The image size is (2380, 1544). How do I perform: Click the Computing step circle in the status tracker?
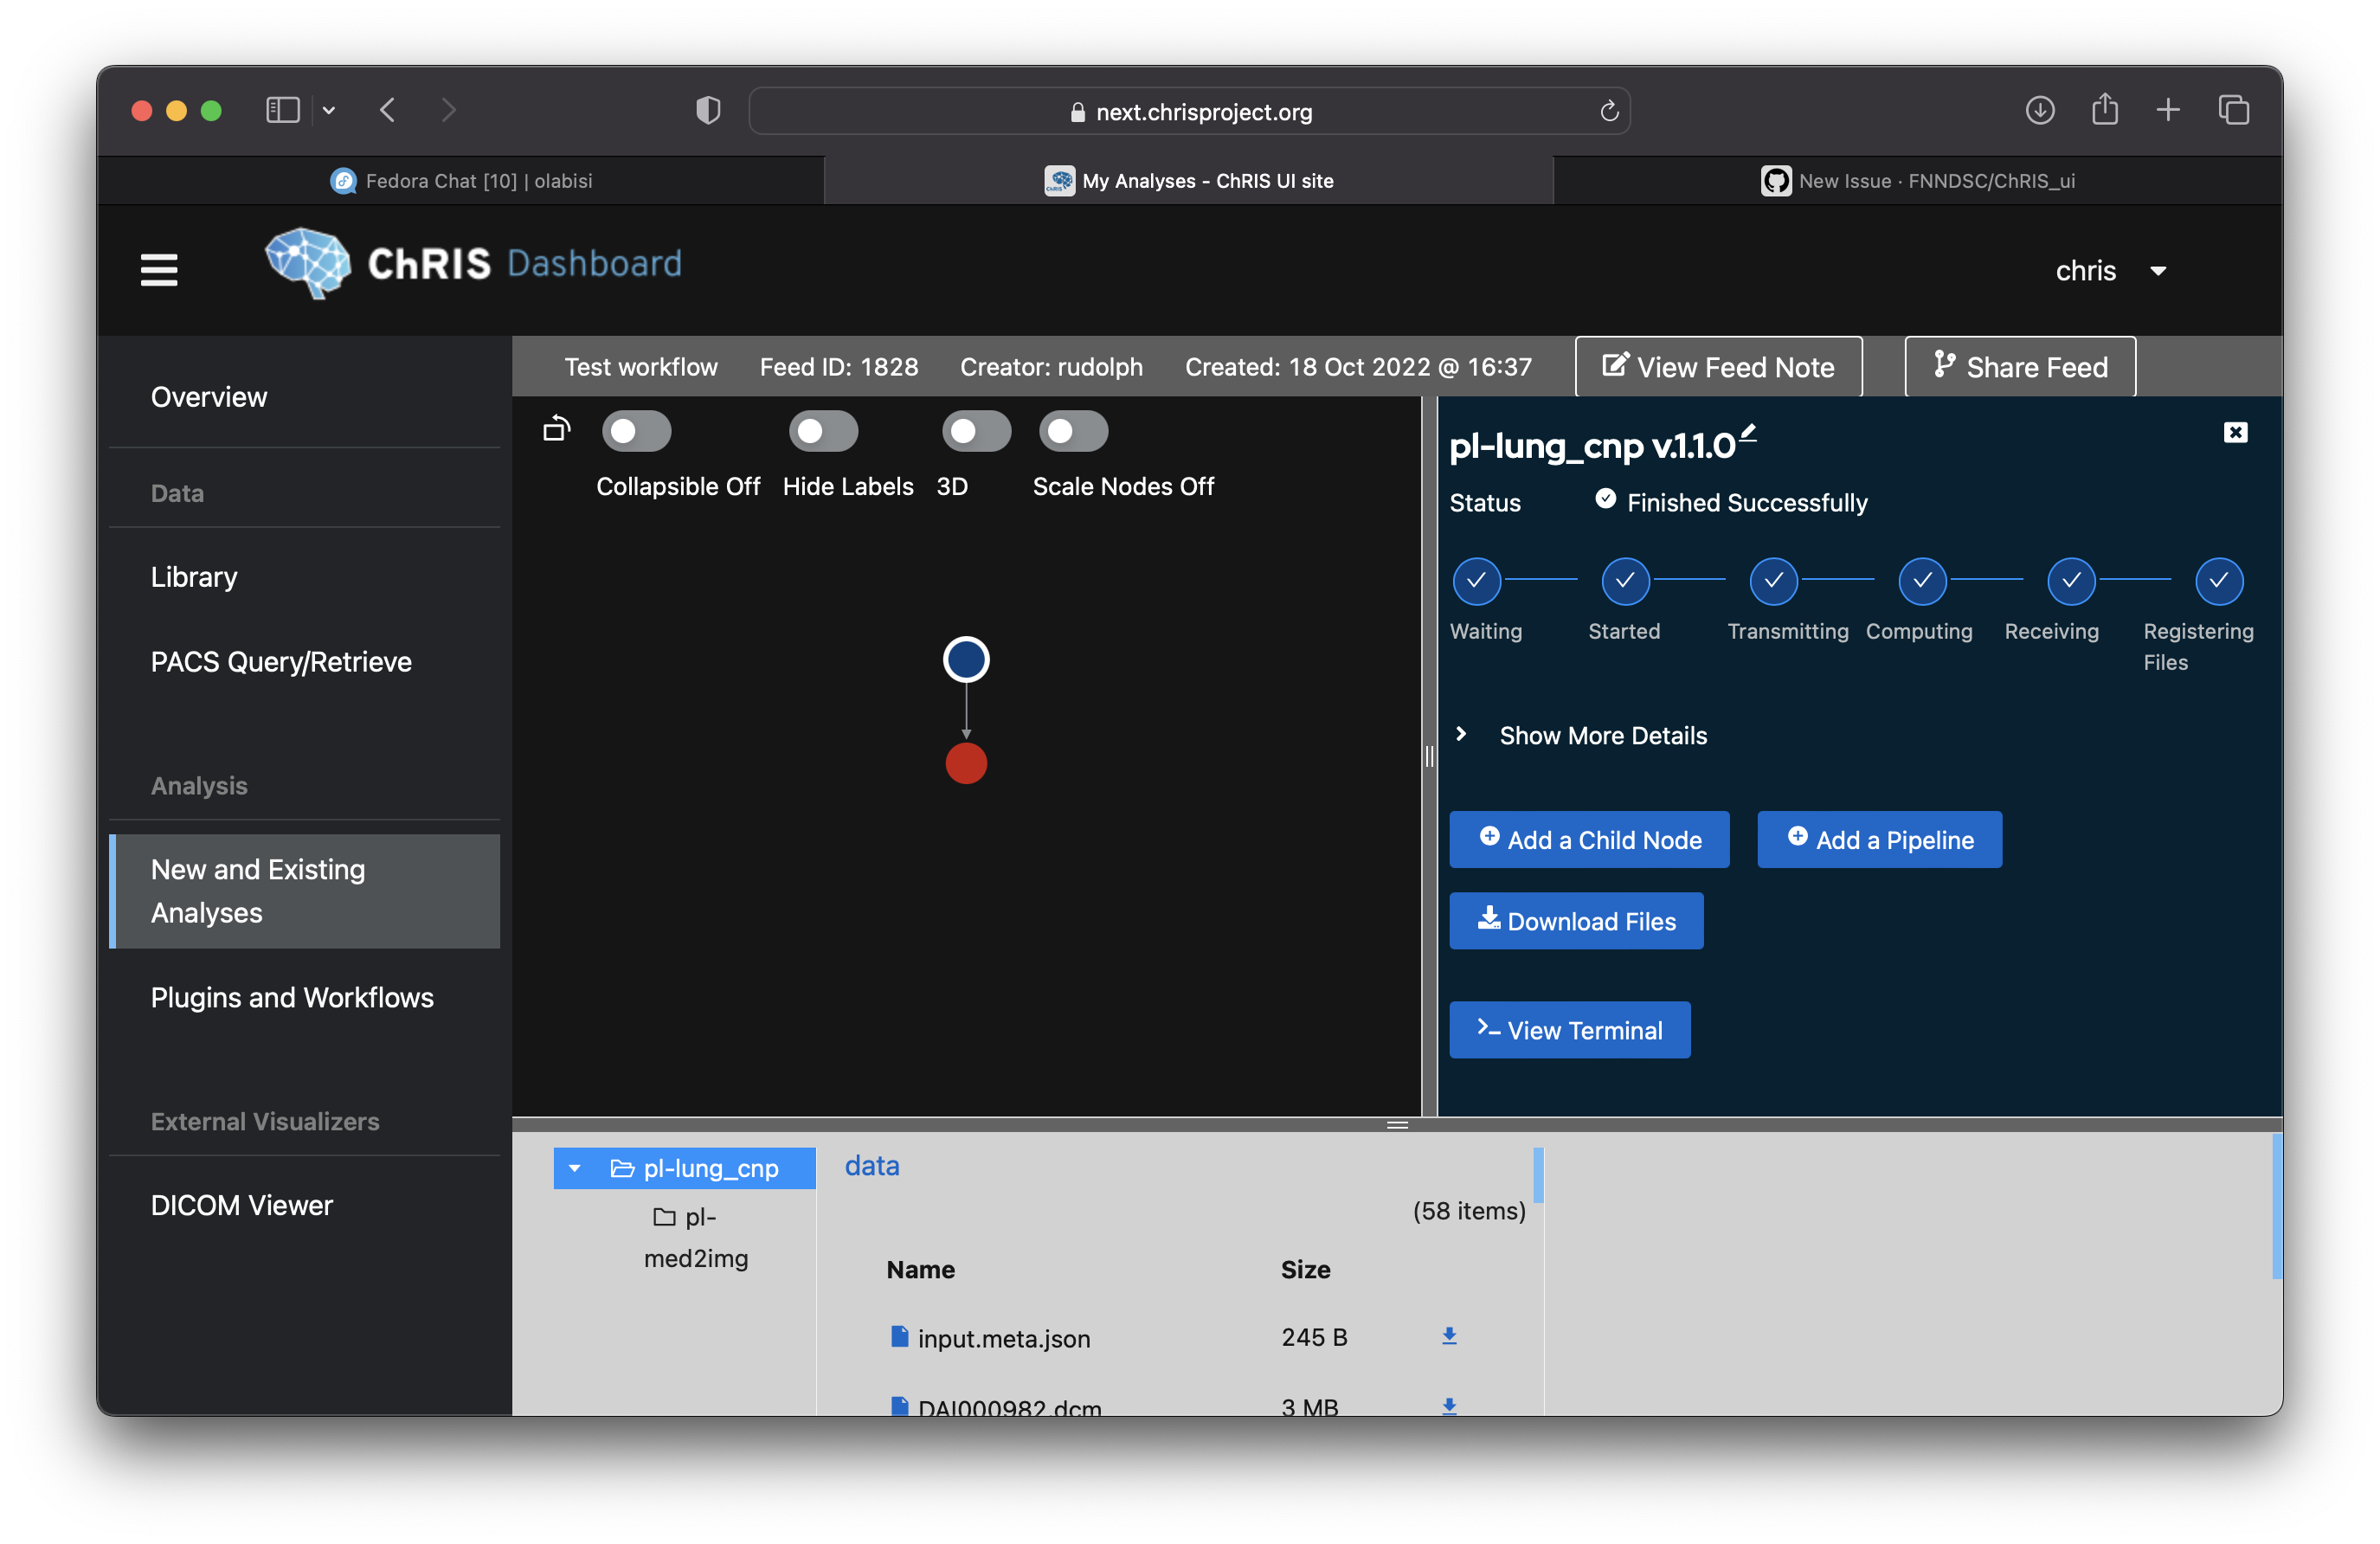tap(1921, 581)
